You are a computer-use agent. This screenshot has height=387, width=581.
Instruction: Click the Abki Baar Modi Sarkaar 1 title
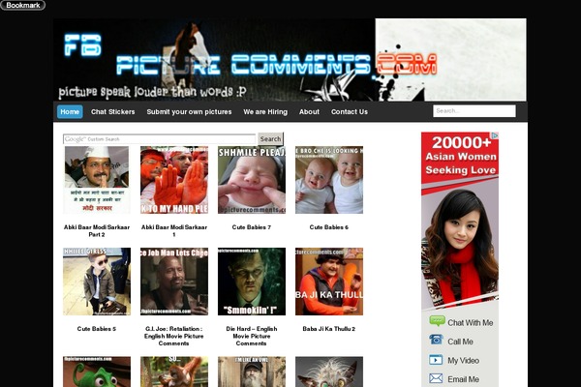coord(174,230)
